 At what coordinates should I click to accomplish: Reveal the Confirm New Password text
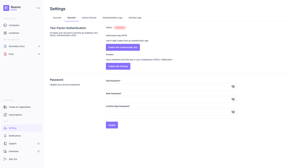point(233,112)
